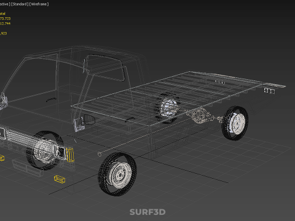Select the yellow box object on the floor grid
Image resolution: width=295 pixels, height=221 pixels.
tap(60, 179)
